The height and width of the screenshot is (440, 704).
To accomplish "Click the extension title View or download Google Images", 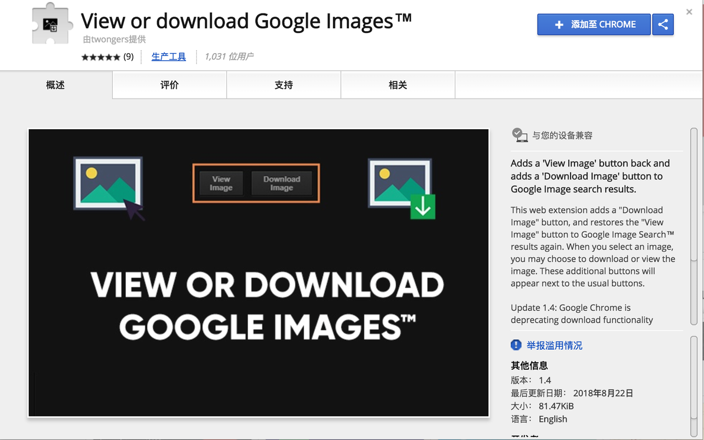I will [246, 21].
